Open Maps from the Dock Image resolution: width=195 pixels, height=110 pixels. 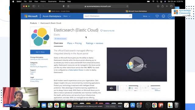50,105
